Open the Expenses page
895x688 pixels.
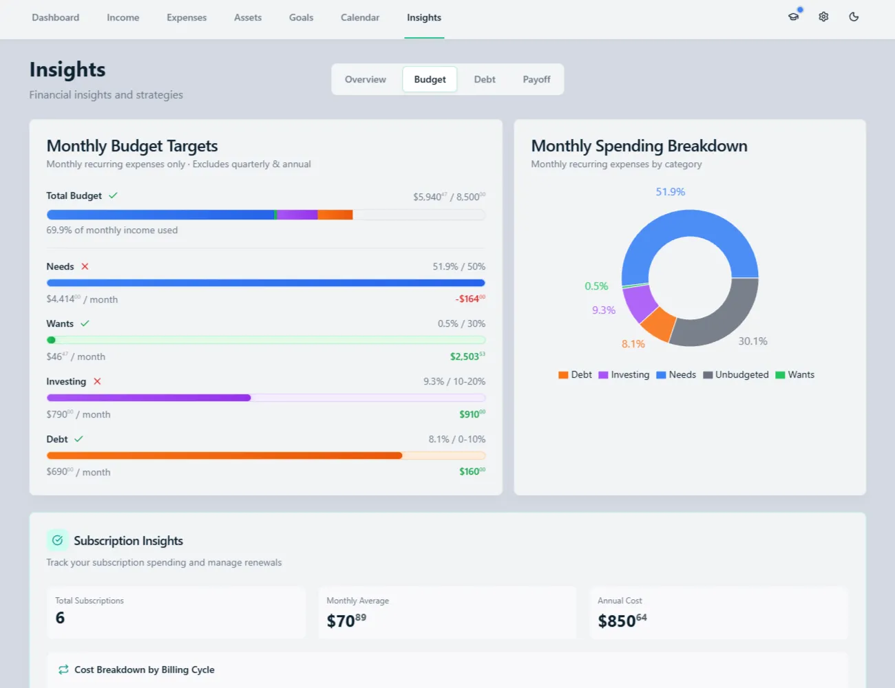pos(187,17)
